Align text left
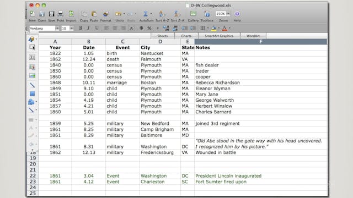This screenshot has height=198, width=353. click(x=106, y=28)
